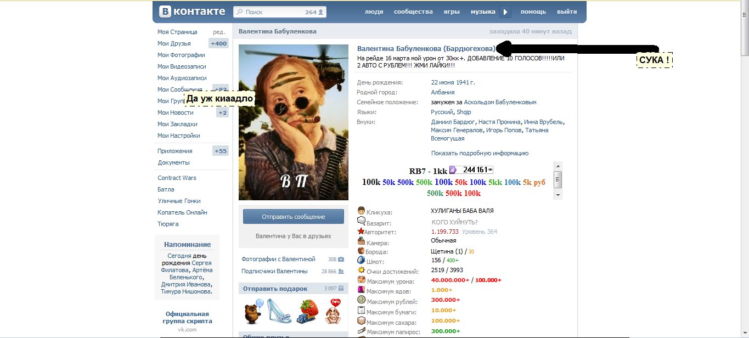
Task: Click the Отправить подарок heading
Action: click(275, 289)
